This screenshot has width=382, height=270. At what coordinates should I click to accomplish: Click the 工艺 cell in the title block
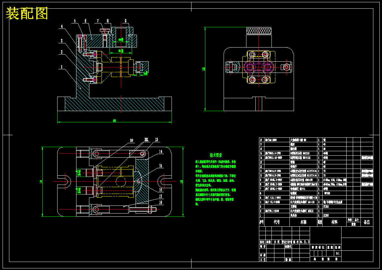tap(262, 260)
